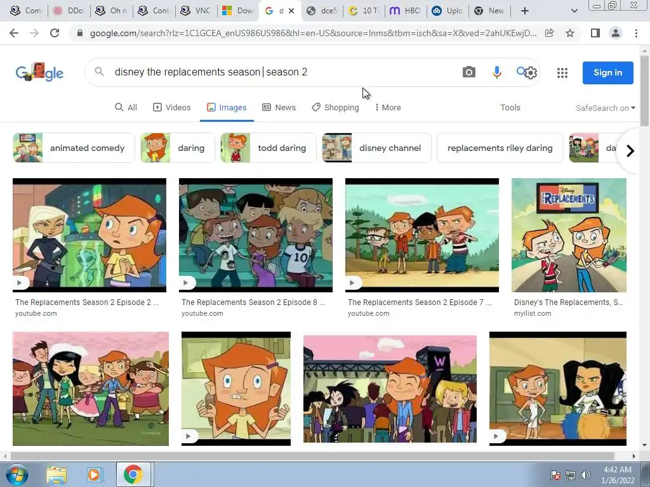
Task: Switch to the HBO browser tab
Action: pos(405,11)
